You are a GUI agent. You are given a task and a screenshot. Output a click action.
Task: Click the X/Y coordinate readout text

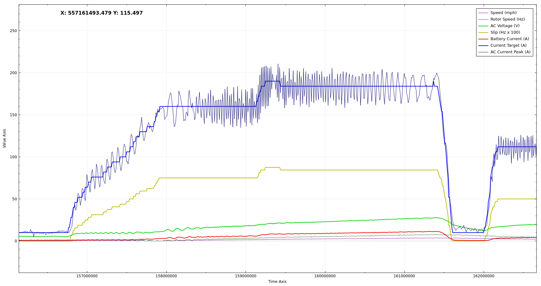pyautogui.click(x=102, y=13)
